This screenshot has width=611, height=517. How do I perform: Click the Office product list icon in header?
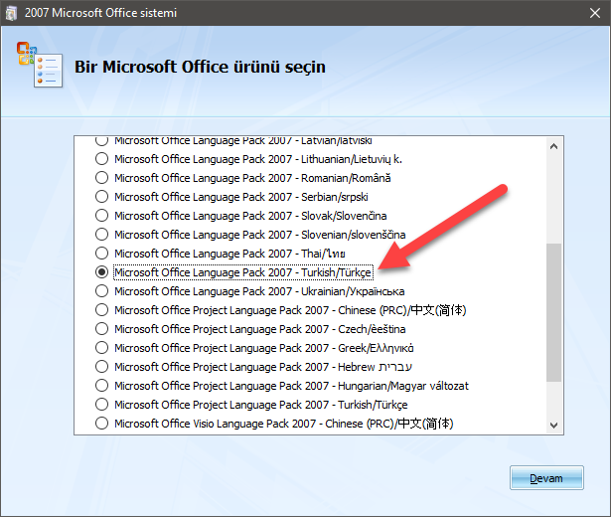(x=40, y=65)
